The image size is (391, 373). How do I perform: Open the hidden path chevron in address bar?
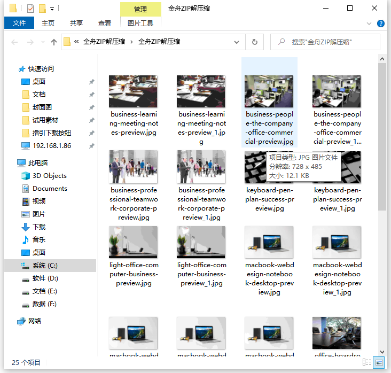(76, 42)
